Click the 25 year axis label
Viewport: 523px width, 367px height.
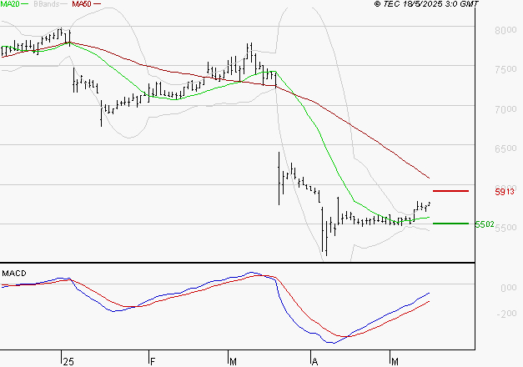coord(68,362)
